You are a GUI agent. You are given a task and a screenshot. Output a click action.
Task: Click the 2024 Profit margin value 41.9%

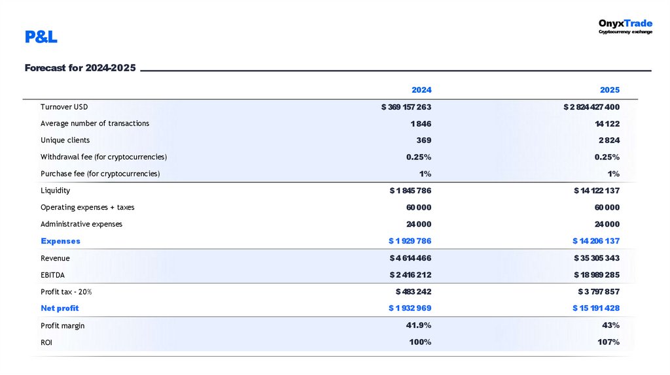pyautogui.click(x=418, y=325)
